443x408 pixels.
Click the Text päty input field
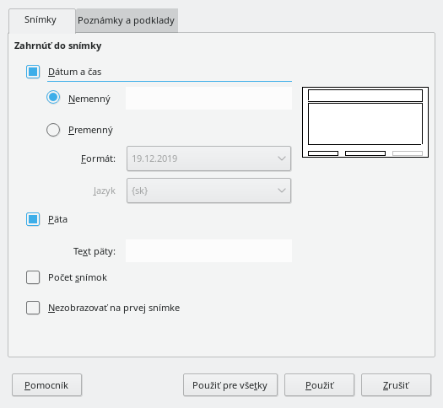[208, 251]
